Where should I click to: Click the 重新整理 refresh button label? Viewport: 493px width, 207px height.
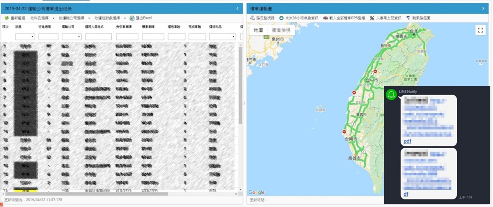click(x=18, y=18)
